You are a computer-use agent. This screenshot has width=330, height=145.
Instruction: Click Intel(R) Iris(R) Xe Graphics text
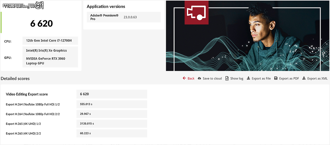pos(46,50)
